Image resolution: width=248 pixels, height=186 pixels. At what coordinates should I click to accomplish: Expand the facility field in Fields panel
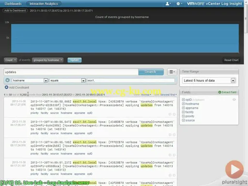point(184,112)
